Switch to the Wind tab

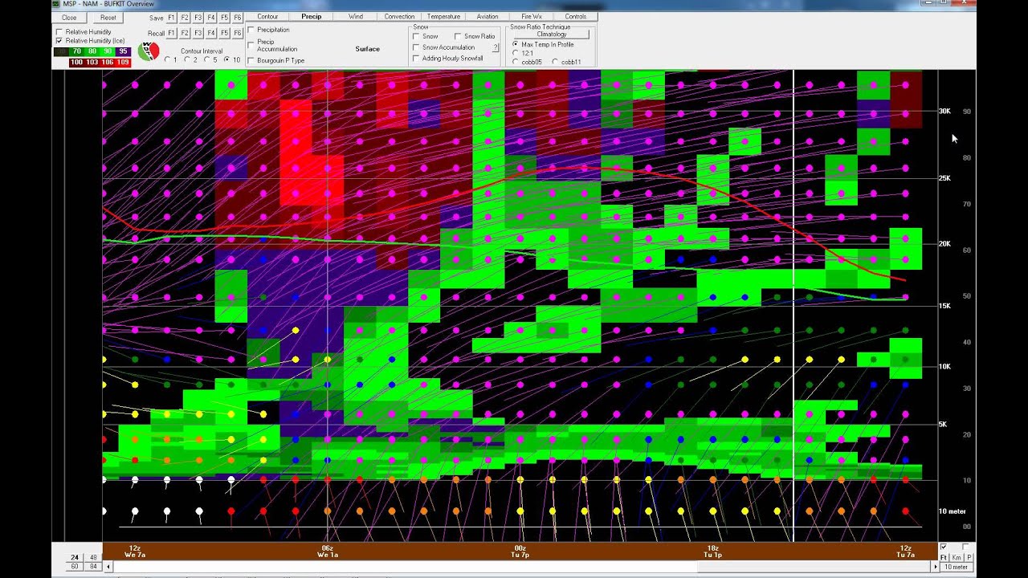356,17
